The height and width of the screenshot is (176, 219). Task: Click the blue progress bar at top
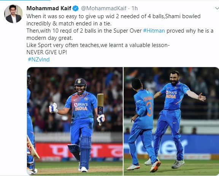pos(25,0)
